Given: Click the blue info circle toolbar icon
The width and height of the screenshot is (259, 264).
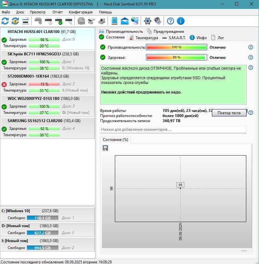Looking at the screenshot, I should point(181,21).
